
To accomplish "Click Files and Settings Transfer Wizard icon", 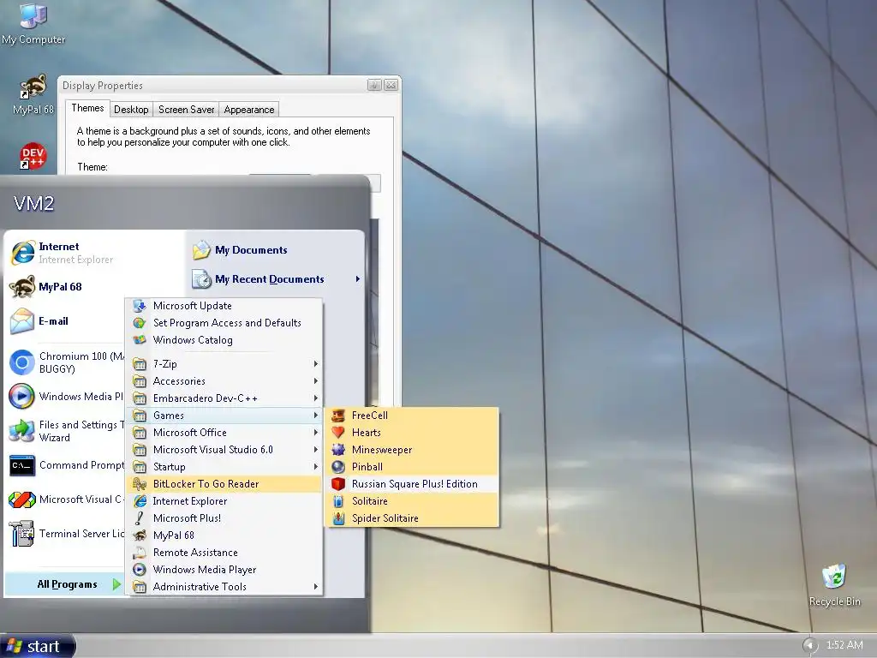I will click(x=22, y=431).
